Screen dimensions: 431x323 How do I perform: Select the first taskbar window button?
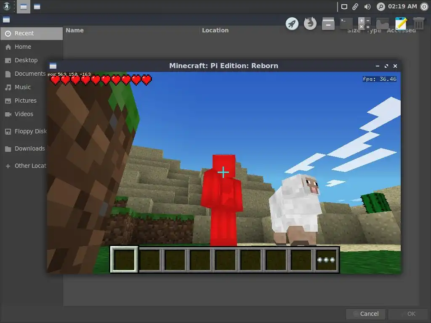coord(24,7)
